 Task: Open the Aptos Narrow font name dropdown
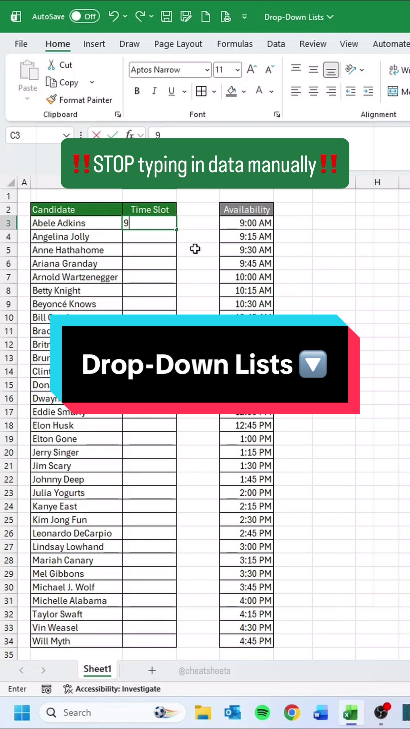(x=207, y=70)
